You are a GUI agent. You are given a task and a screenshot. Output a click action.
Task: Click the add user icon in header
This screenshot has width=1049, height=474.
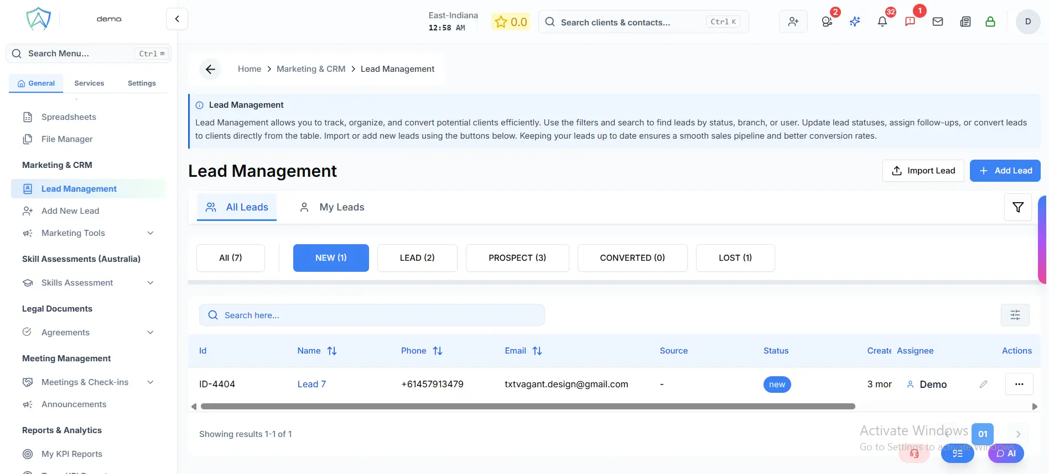point(793,22)
